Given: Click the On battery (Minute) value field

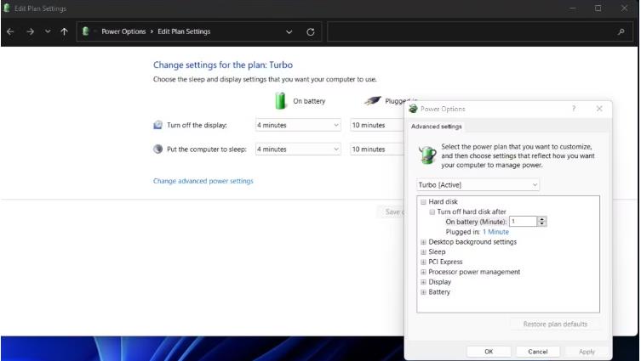Looking at the screenshot, I should click(x=523, y=222).
